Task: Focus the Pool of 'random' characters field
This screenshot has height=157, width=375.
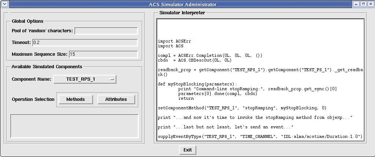Action: (x=106, y=31)
